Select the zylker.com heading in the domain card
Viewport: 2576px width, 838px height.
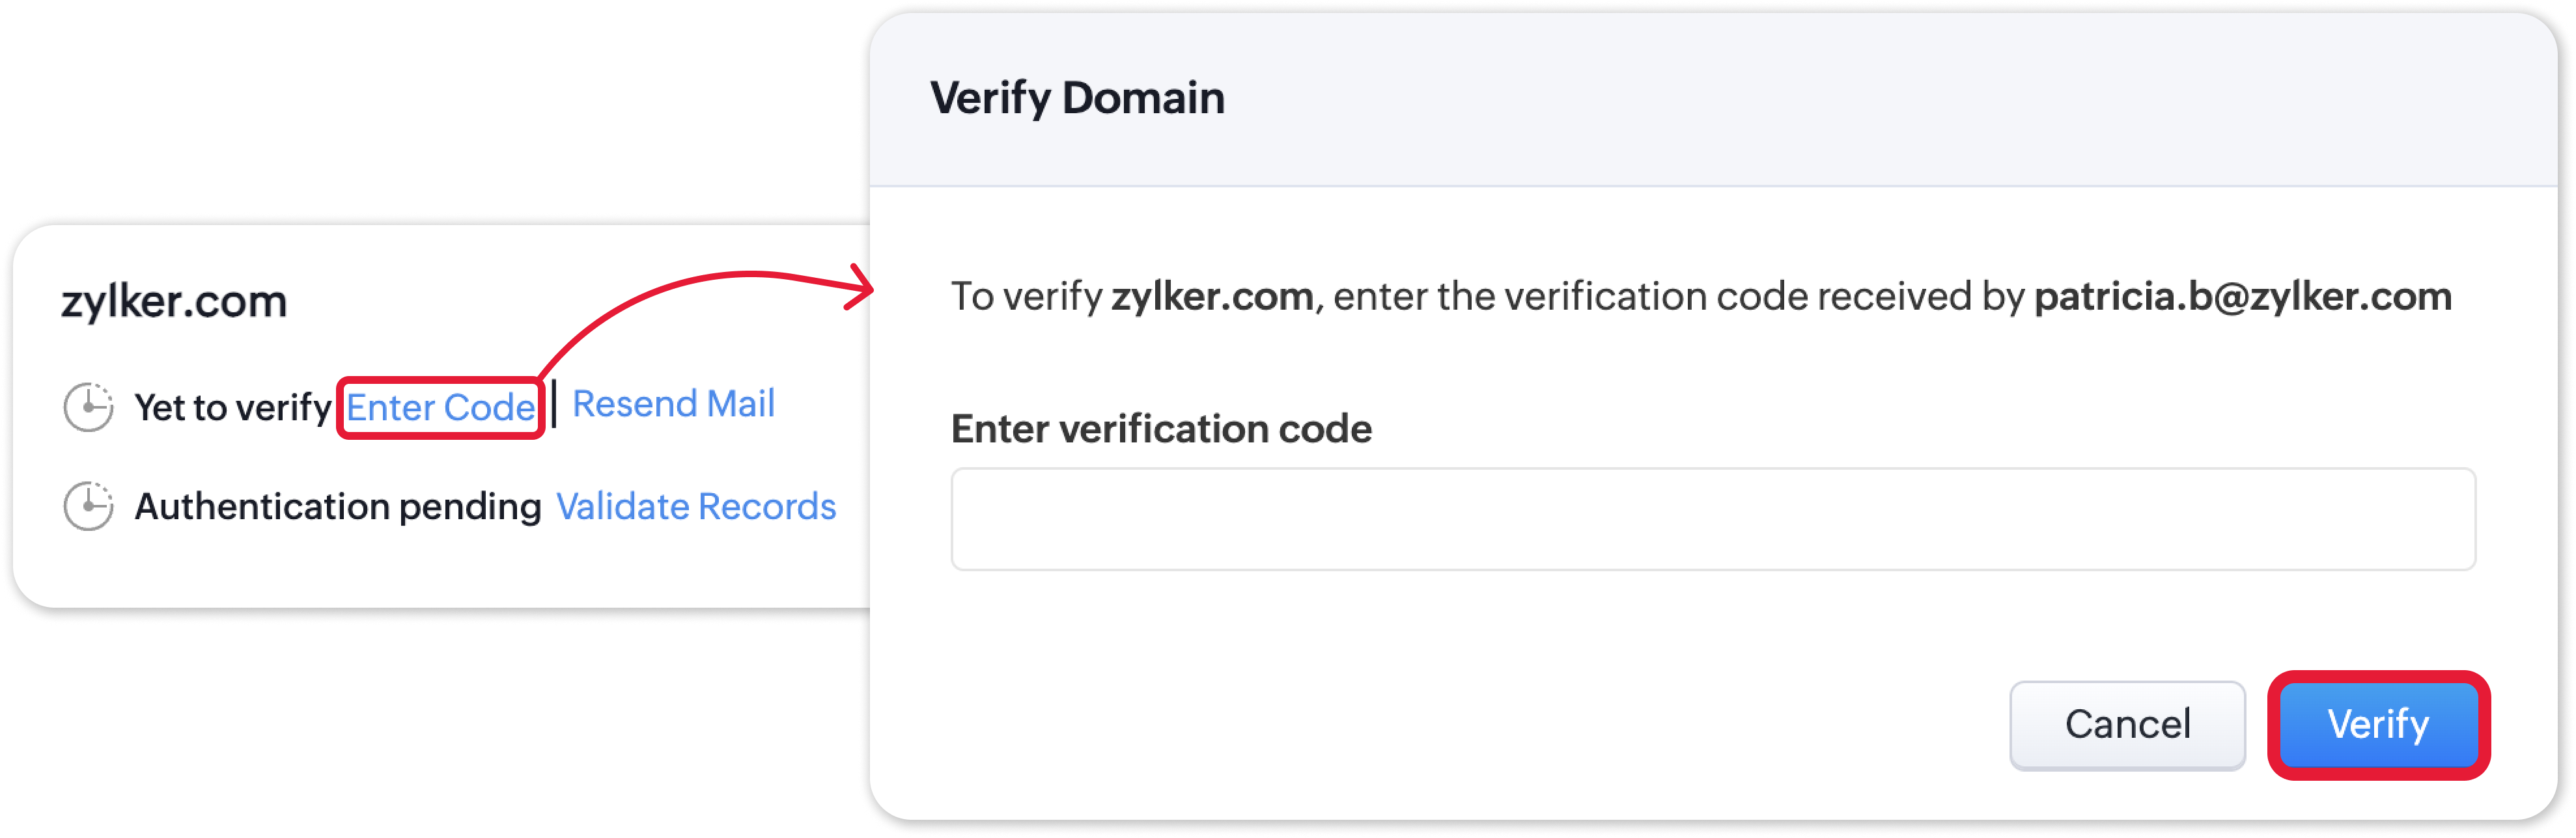click(174, 301)
